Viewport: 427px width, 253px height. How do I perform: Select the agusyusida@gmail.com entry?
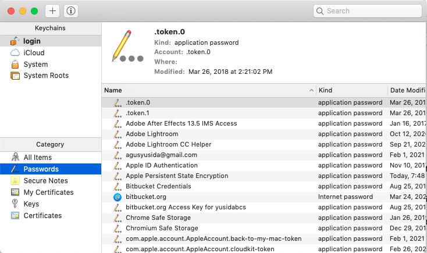click(x=265, y=155)
